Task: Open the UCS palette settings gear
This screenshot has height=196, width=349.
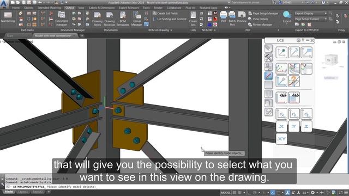Action: tap(298, 40)
